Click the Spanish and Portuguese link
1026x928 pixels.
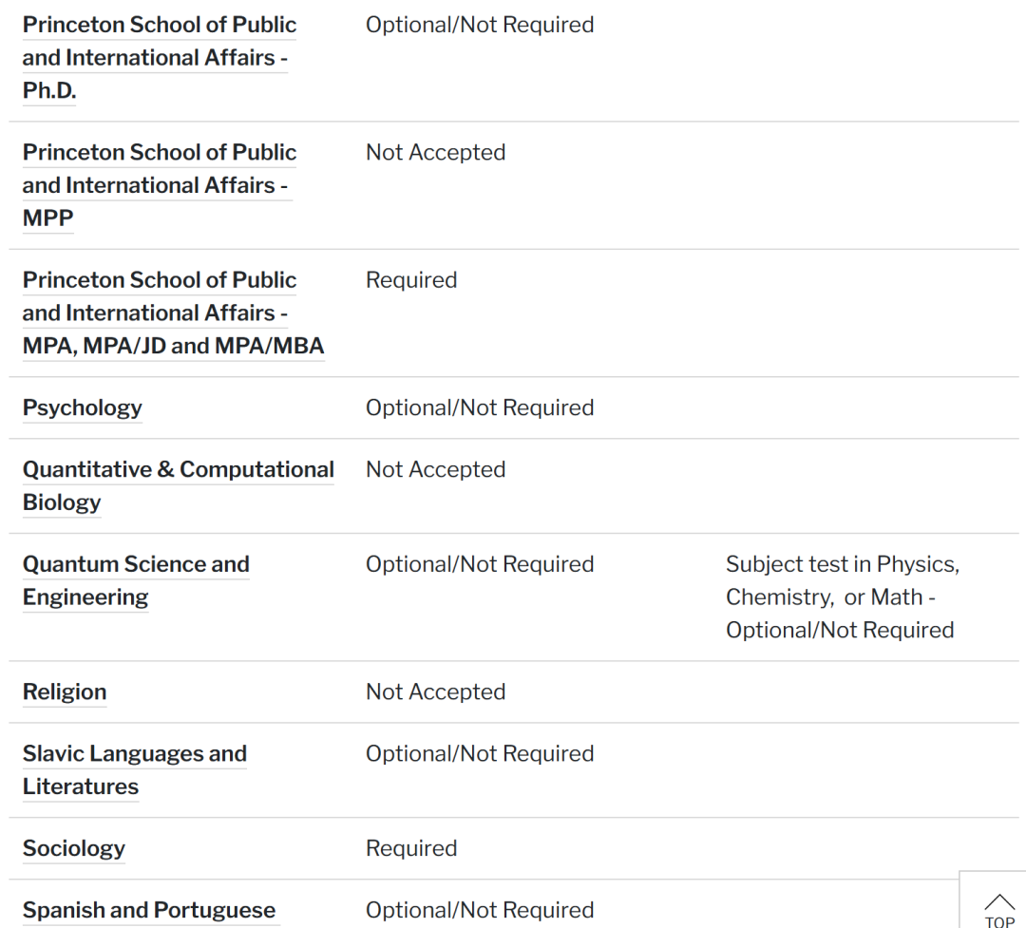[x=149, y=910]
